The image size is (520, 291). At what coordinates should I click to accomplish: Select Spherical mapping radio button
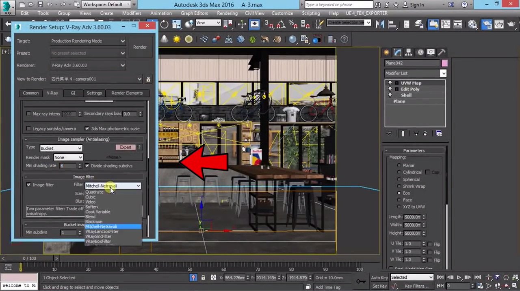399,180
